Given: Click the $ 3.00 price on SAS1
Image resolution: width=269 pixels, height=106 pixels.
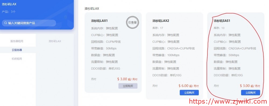Looking at the screenshot, I should coord(245,86).
